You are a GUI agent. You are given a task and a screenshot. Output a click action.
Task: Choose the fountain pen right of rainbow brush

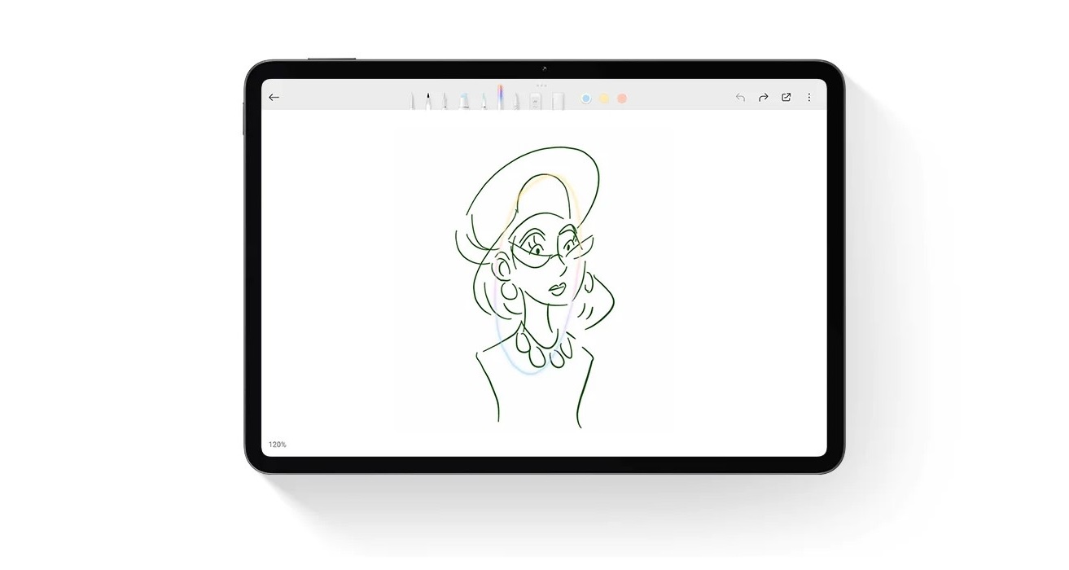tap(517, 101)
